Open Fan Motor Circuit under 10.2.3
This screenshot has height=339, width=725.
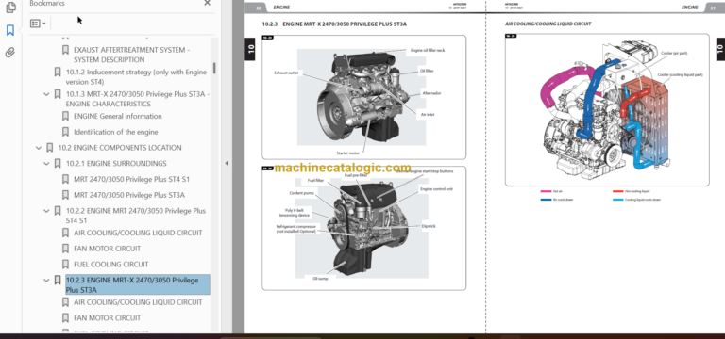[108, 317]
